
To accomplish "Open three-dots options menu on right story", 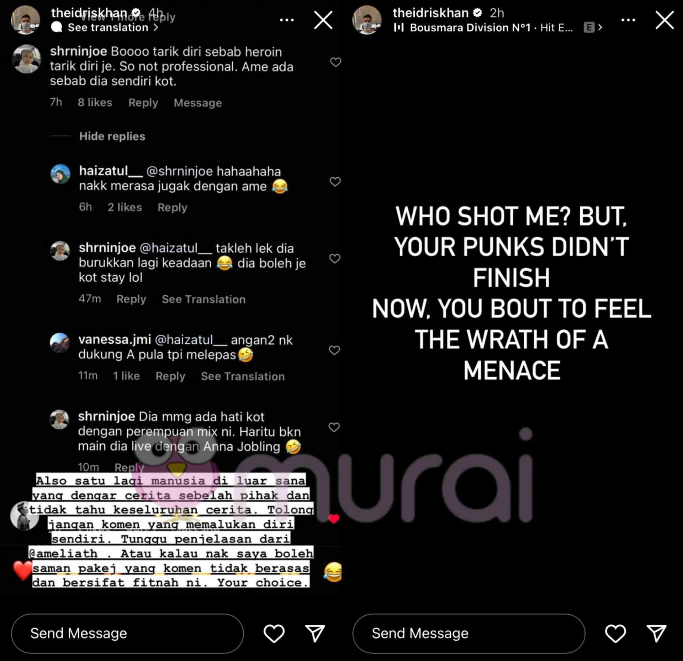I will tap(628, 20).
